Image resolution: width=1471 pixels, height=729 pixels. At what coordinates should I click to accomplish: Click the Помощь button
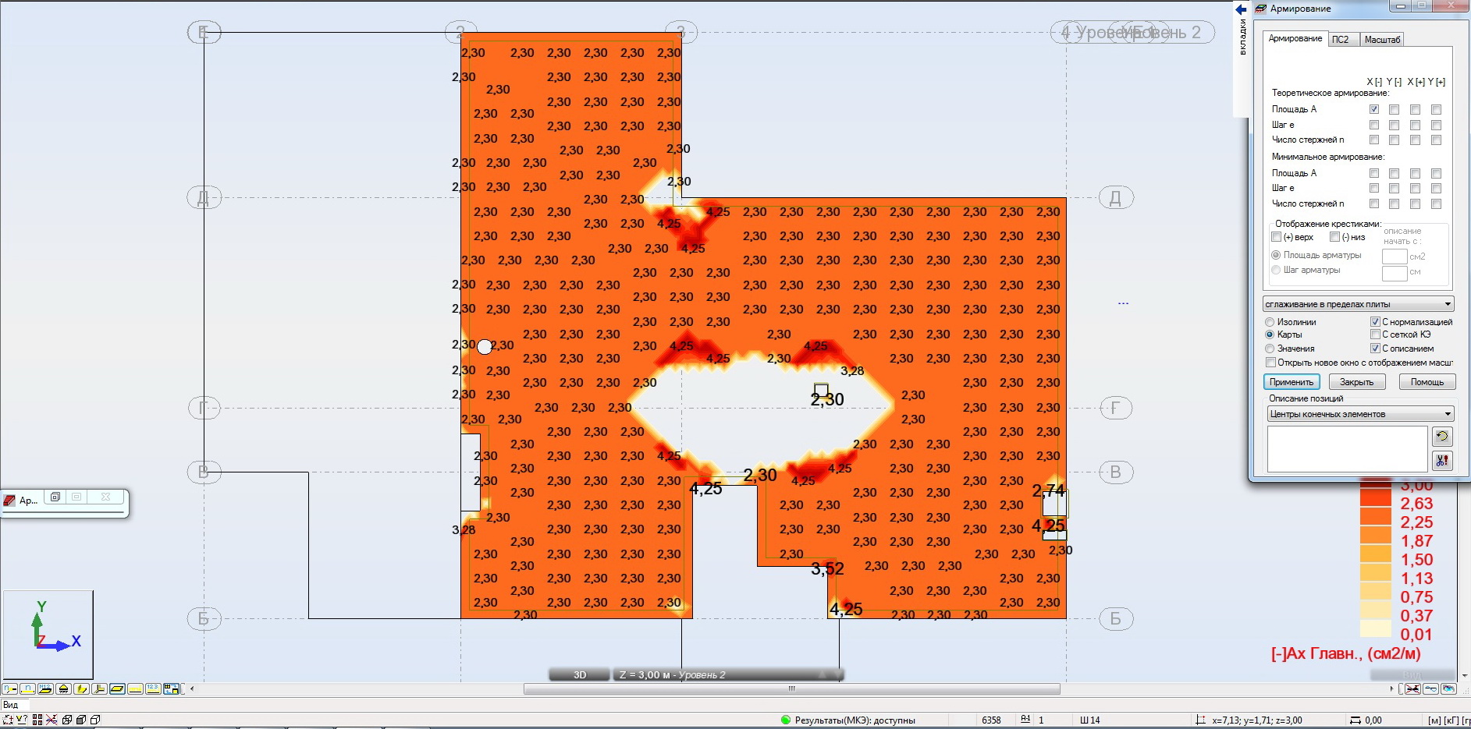point(1427,382)
